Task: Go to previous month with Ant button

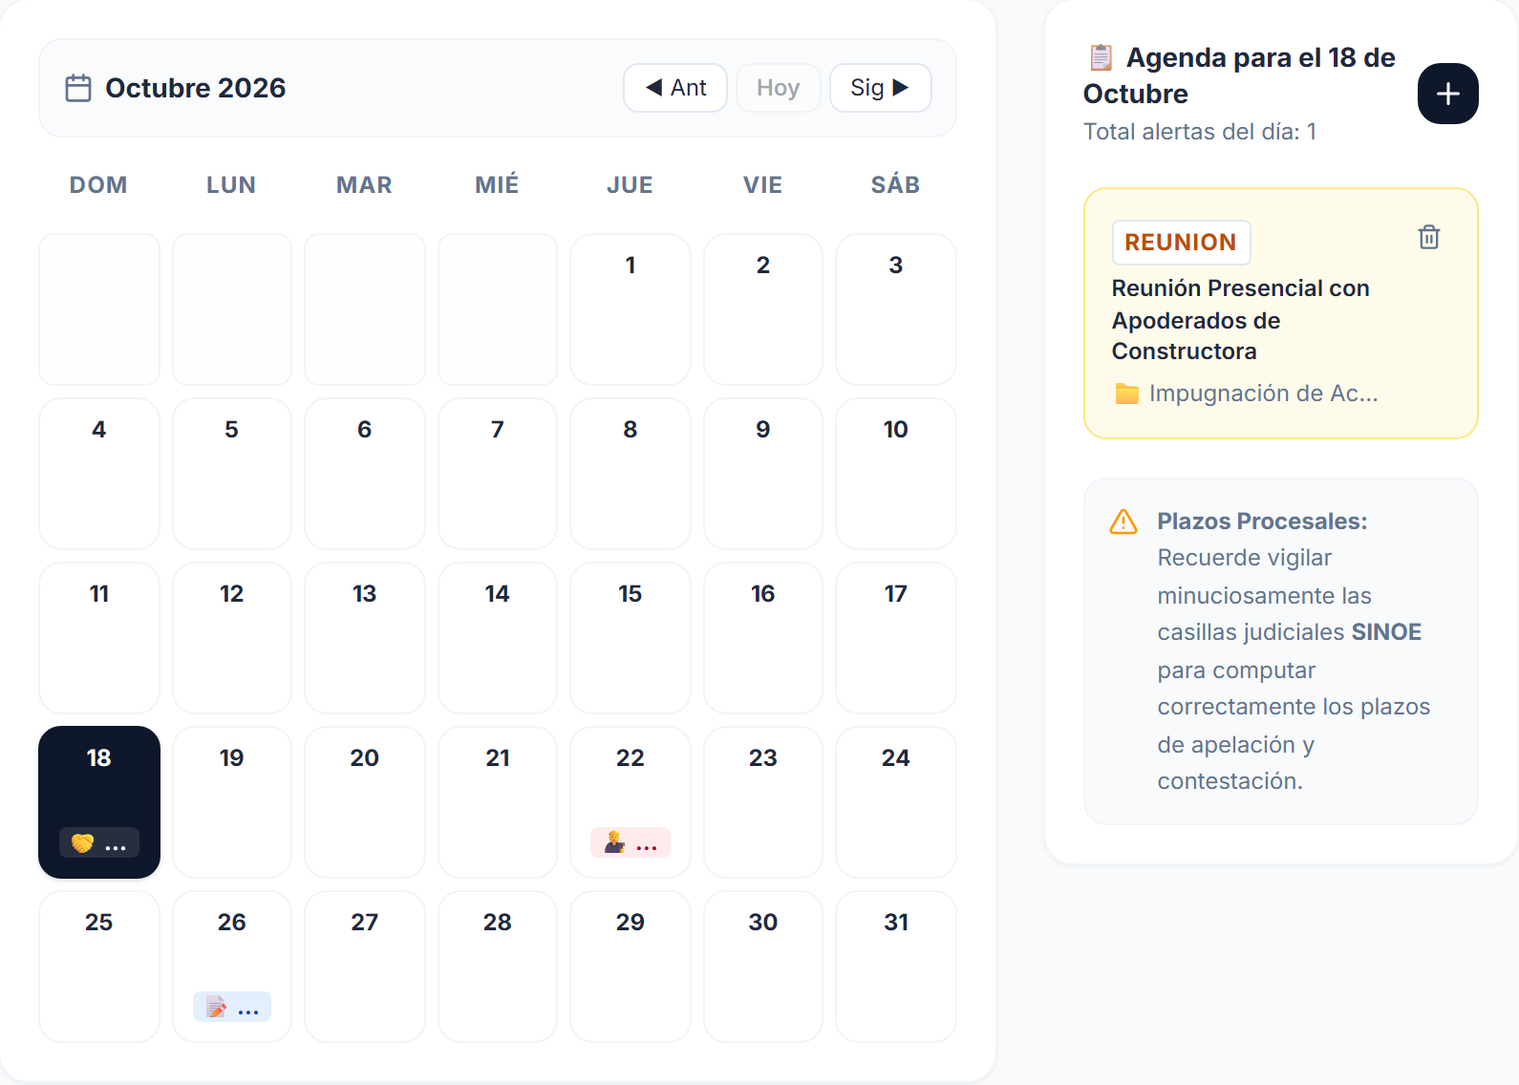Action: coord(675,88)
